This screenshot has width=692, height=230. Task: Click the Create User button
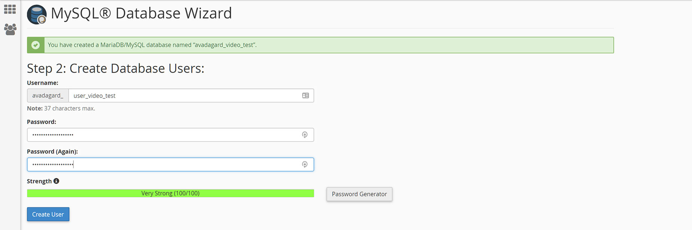tap(48, 214)
